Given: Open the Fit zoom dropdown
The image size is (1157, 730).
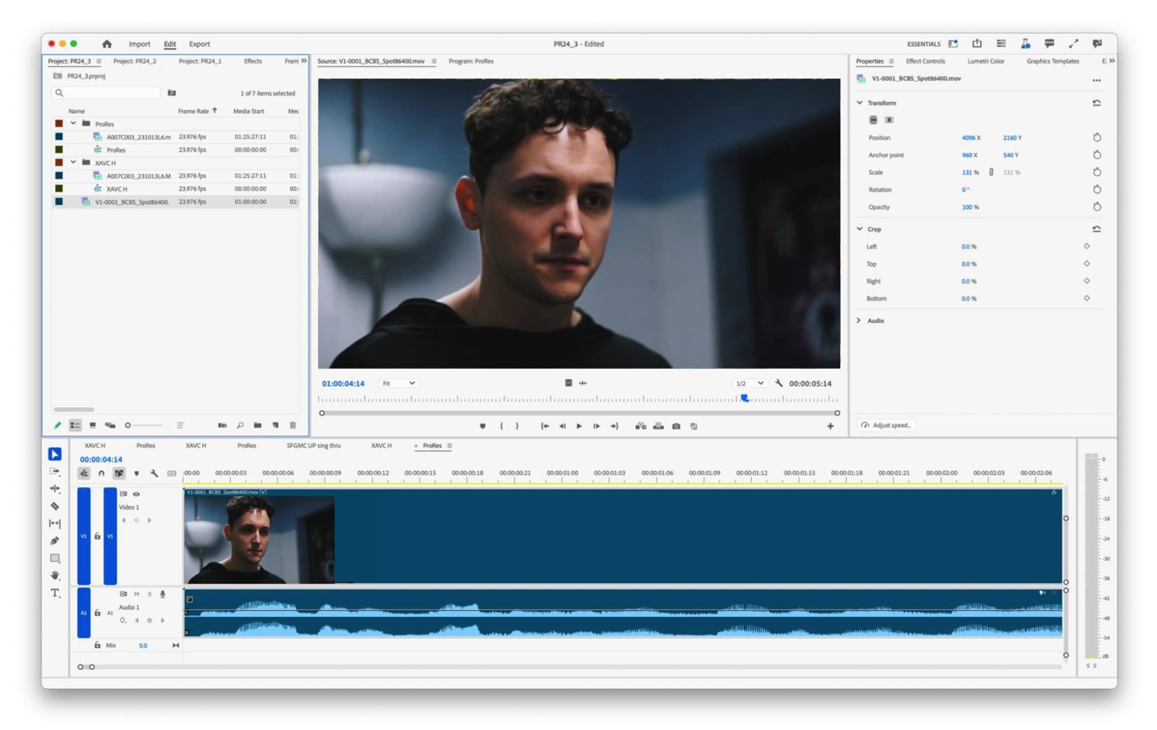Looking at the screenshot, I should (398, 383).
